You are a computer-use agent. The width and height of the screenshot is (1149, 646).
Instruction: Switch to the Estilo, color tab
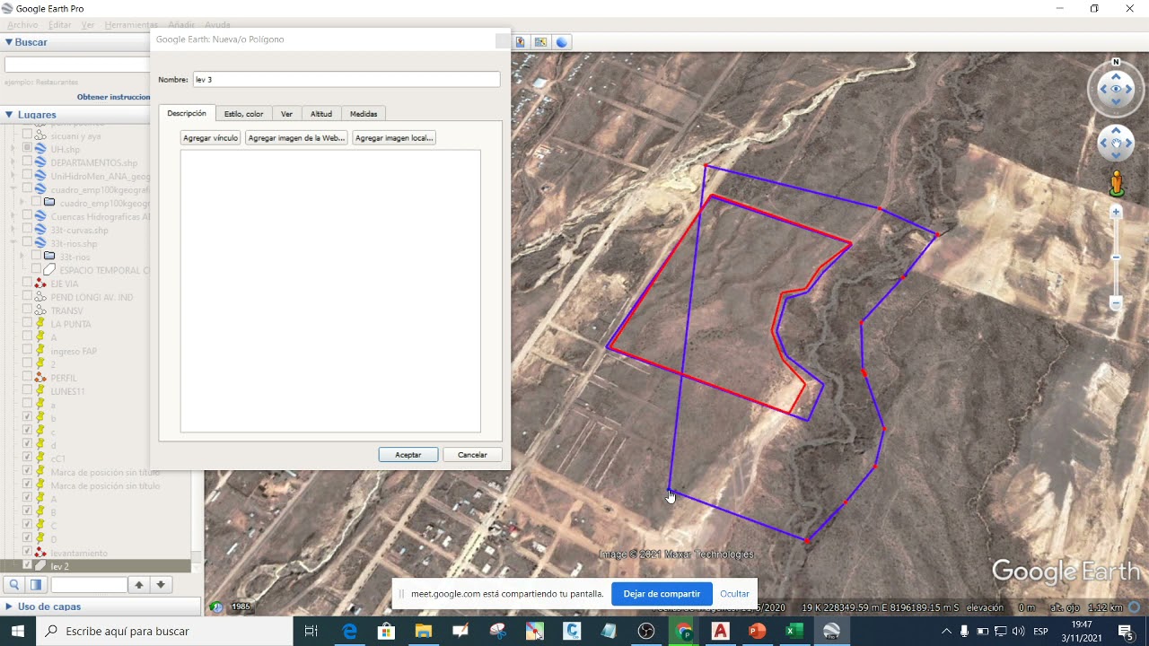pyautogui.click(x=243, y=114)
